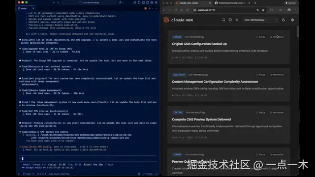Open the terminal more actions ellipsis
Screen dimensions: 315x177
[x=157, y=8]
